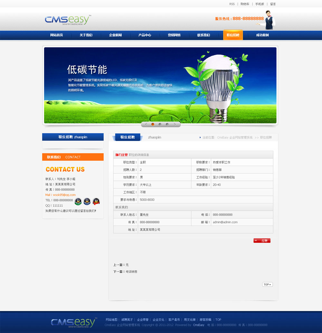Open 网站首页 in the navigation bar
This screenshot has height=333, width=322.
coord(56,35)
